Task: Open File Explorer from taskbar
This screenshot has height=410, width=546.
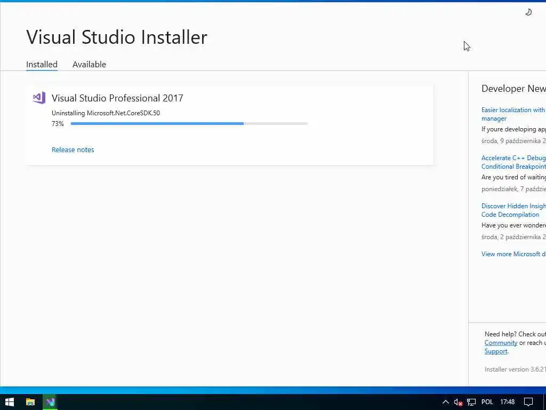Action: pyautogui.click(x=30, y=402)
